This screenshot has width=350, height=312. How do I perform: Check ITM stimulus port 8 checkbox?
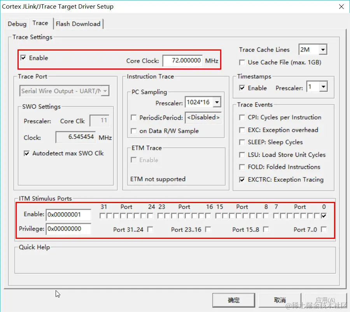click(266, 216)
